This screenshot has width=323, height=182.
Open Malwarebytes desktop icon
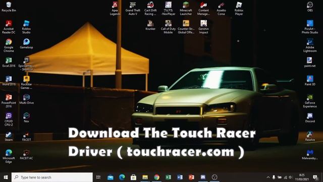[x=310, y=154]
